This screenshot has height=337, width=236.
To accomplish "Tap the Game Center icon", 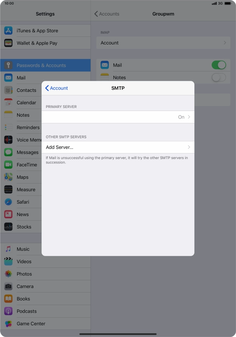I will tap(8, 324).
